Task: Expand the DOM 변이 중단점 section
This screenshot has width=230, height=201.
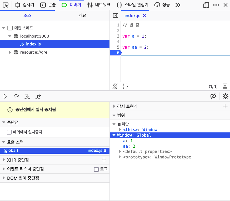Action: (x=4, y=178)
